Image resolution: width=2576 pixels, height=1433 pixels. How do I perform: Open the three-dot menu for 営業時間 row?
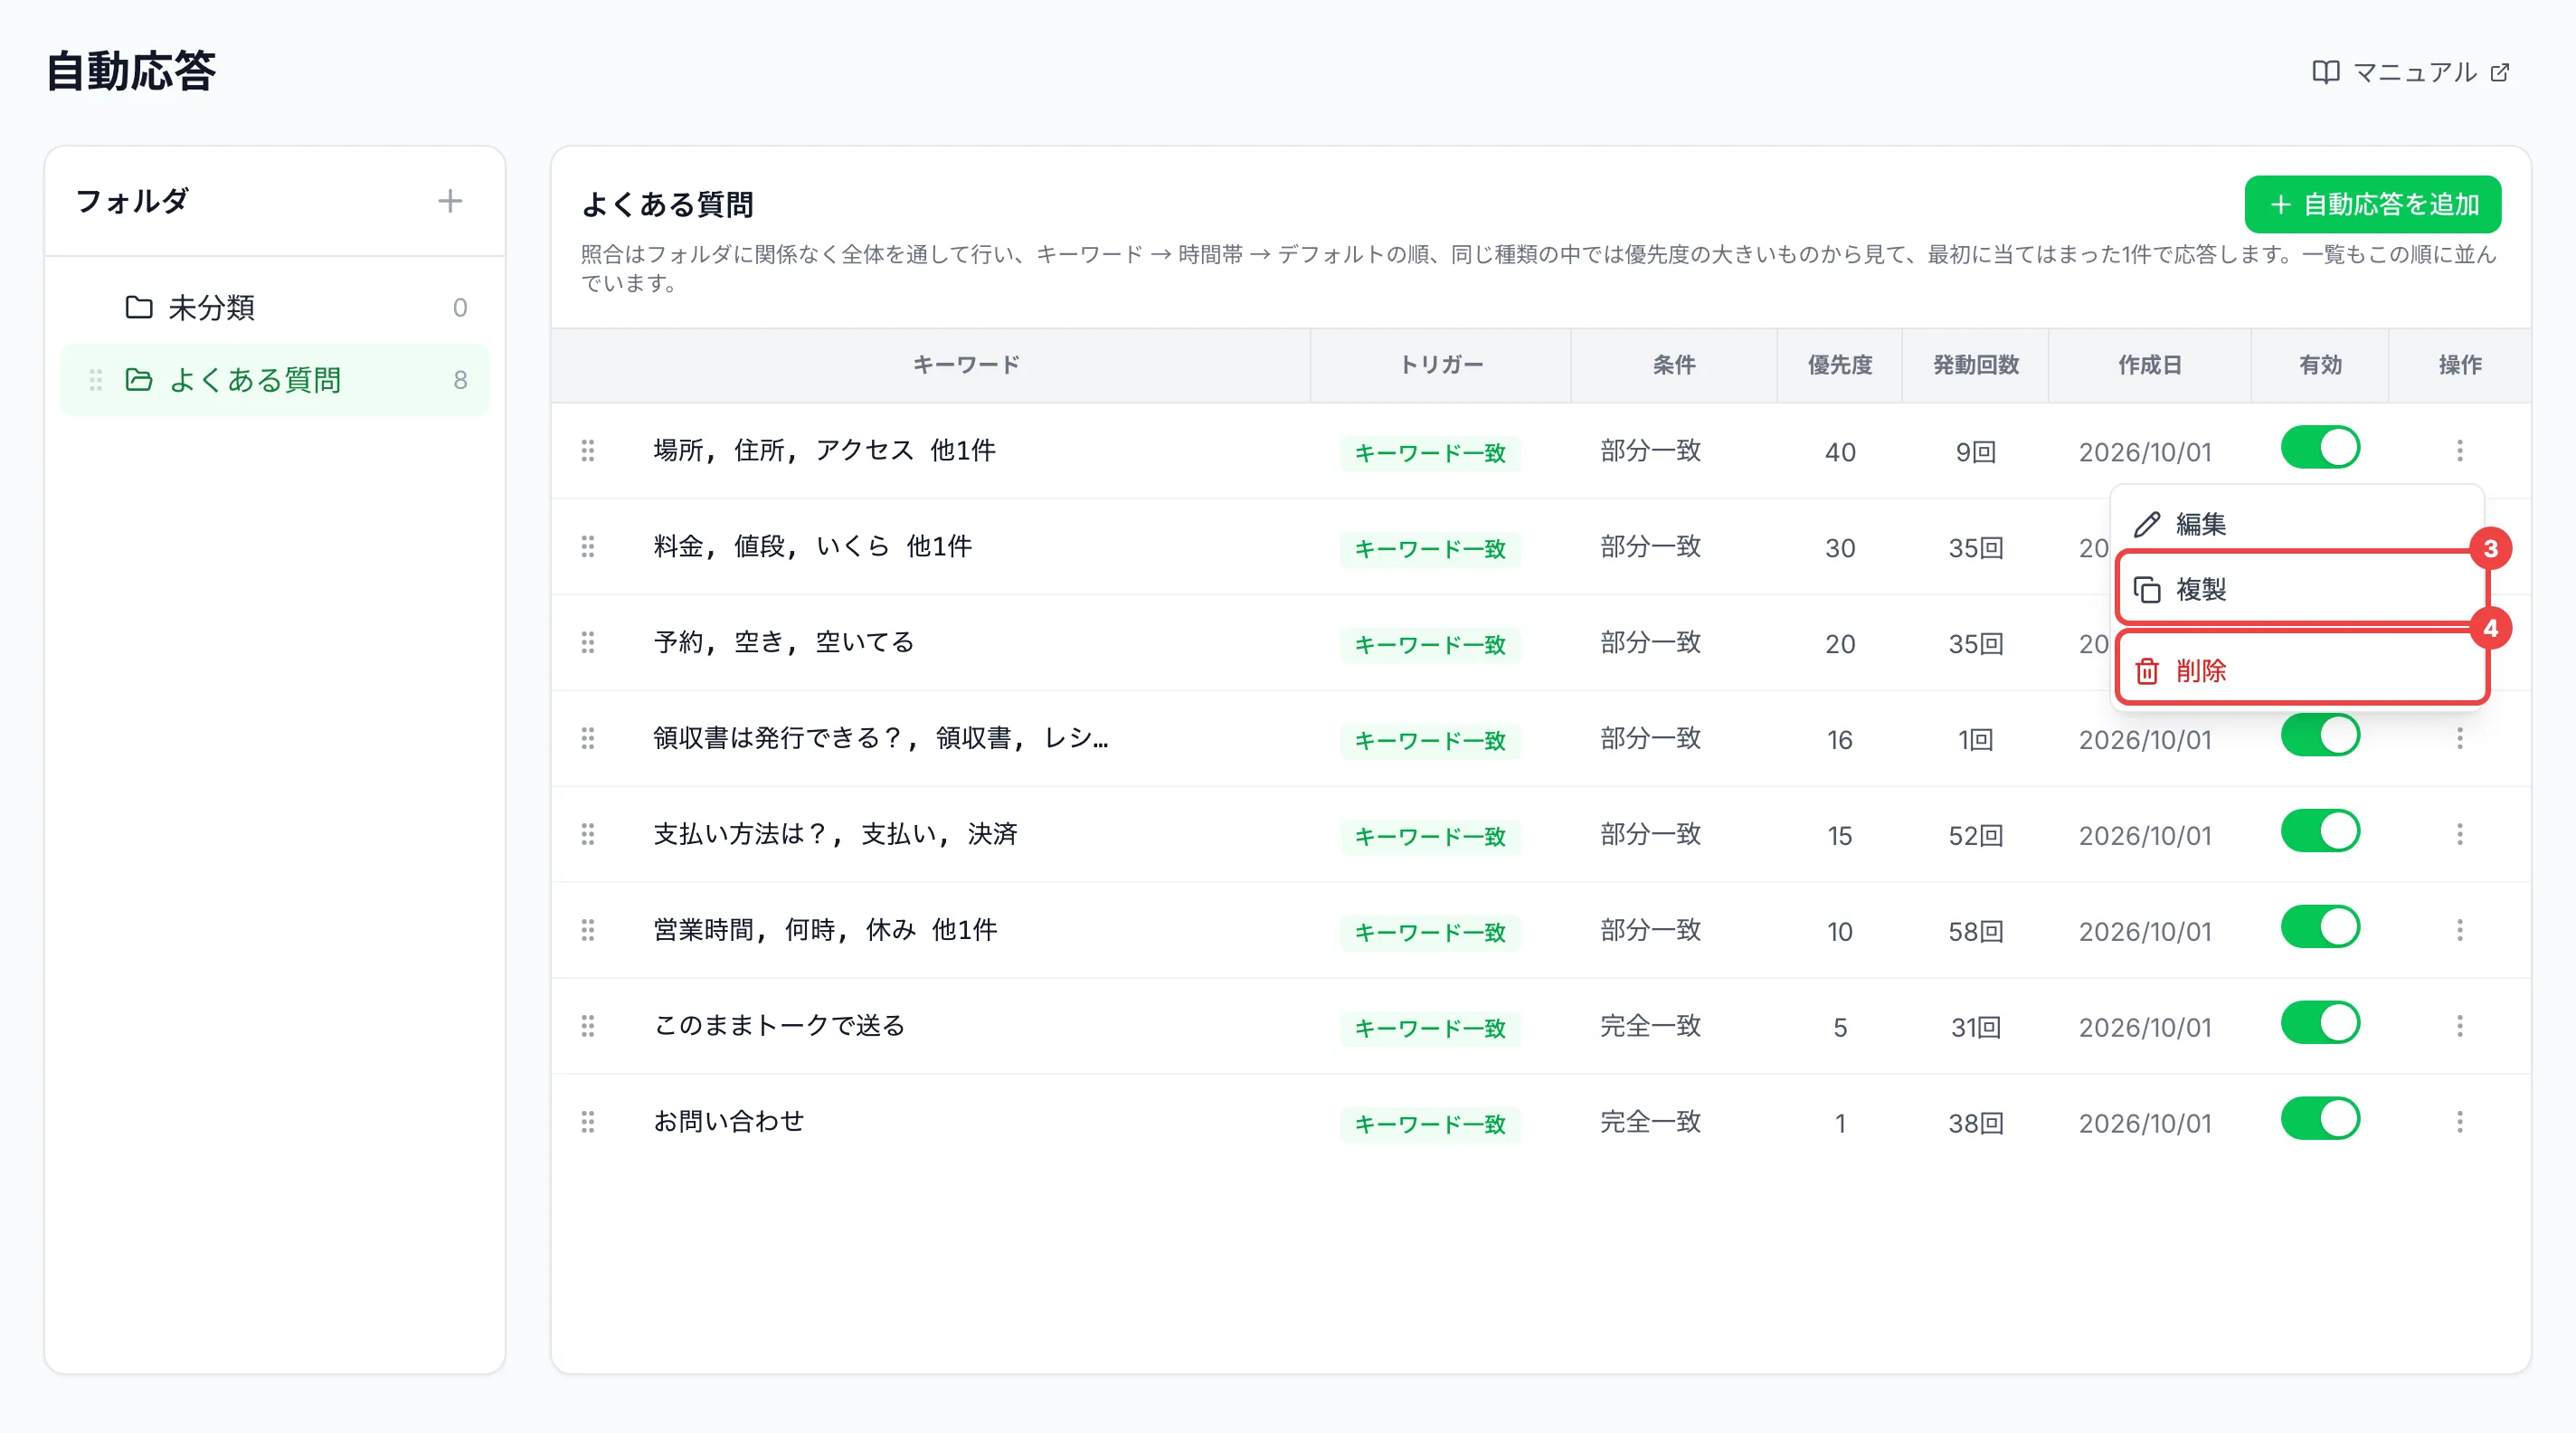(2460, 931)
